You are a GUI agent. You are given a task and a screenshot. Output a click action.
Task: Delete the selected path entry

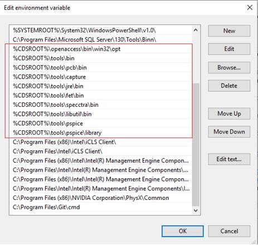point(229,86)
